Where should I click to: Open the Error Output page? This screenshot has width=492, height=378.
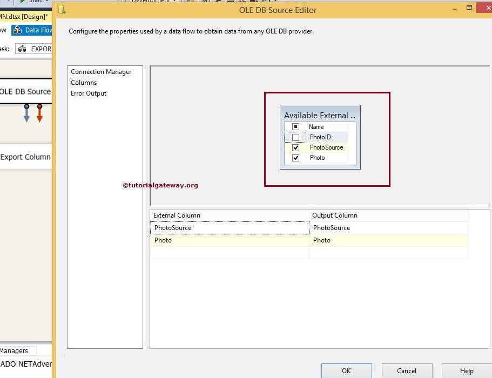88,93
